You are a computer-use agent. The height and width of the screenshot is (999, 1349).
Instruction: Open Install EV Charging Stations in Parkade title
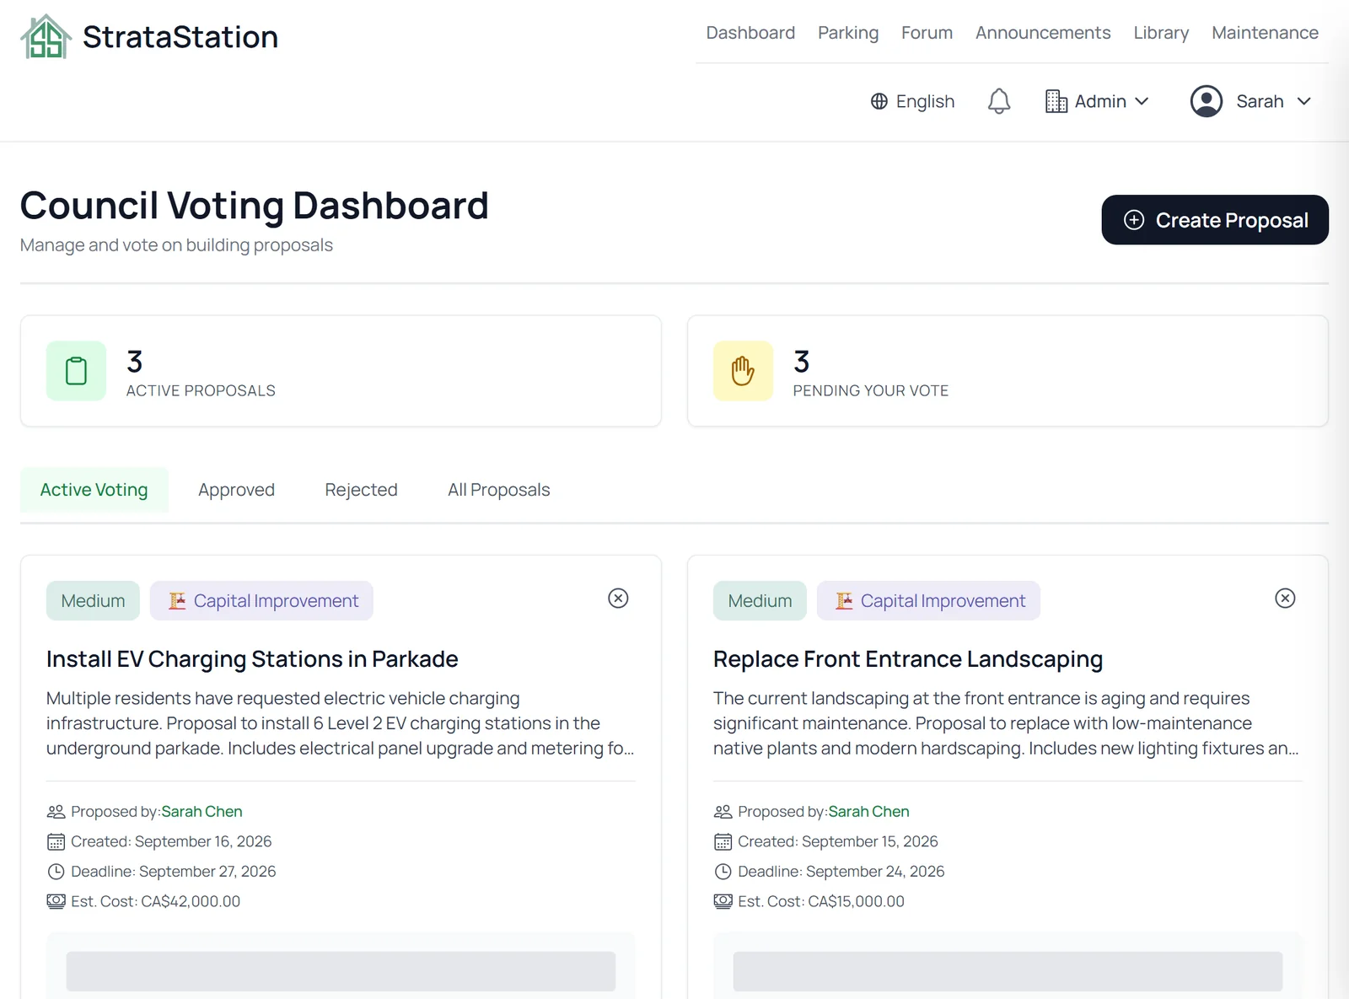[252, 659]
